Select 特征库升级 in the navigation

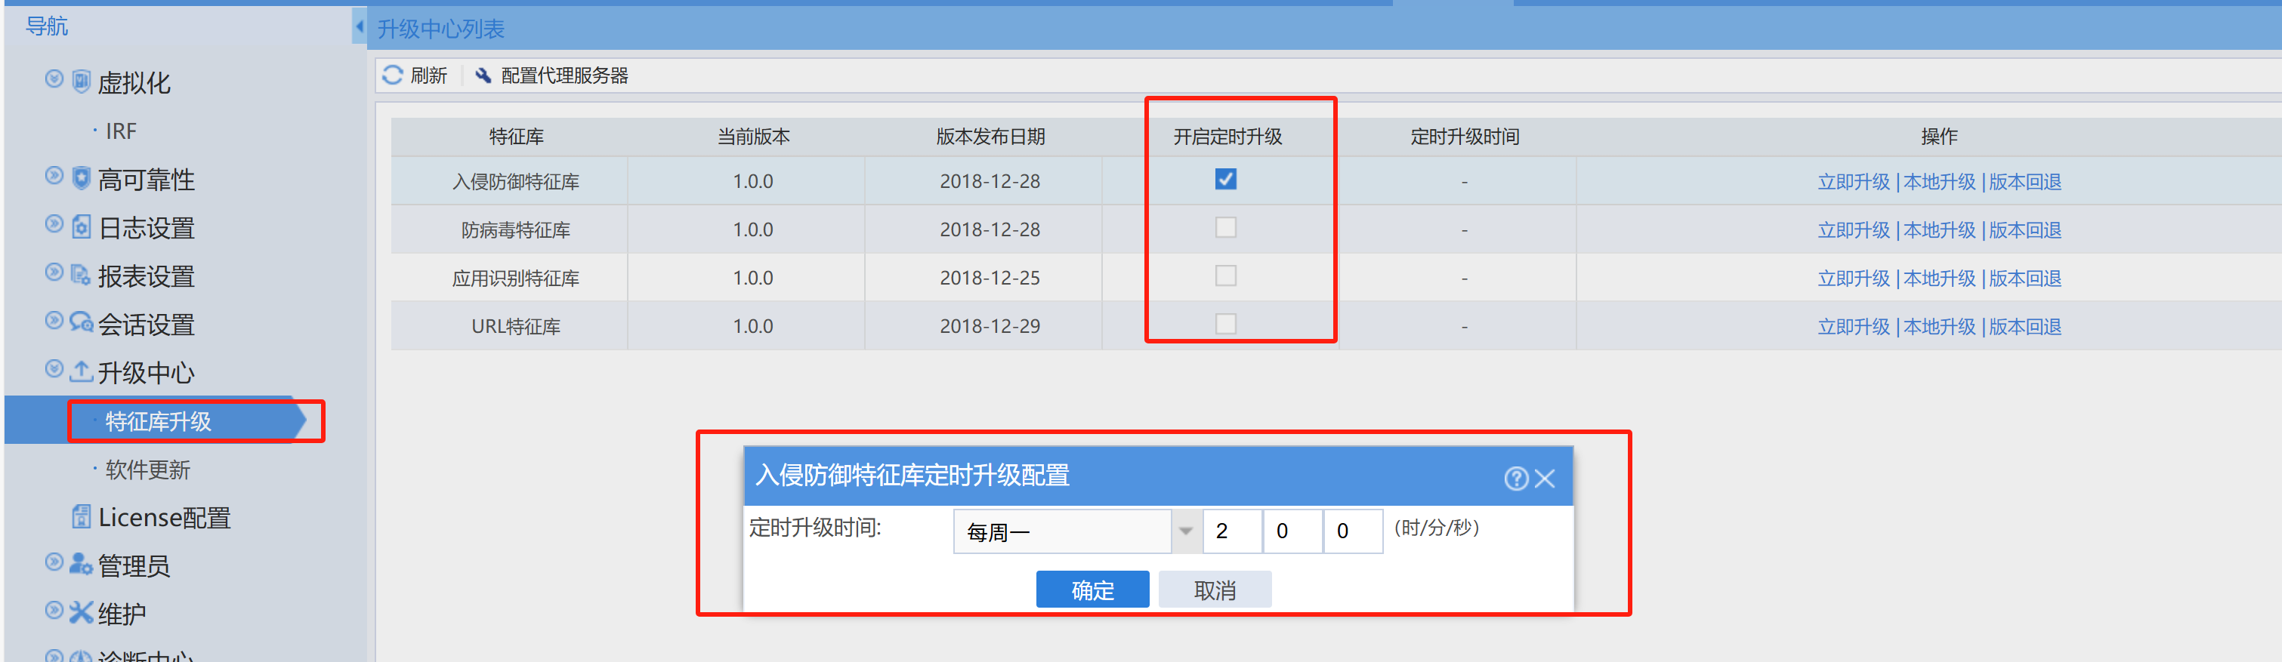pos(158,421)
